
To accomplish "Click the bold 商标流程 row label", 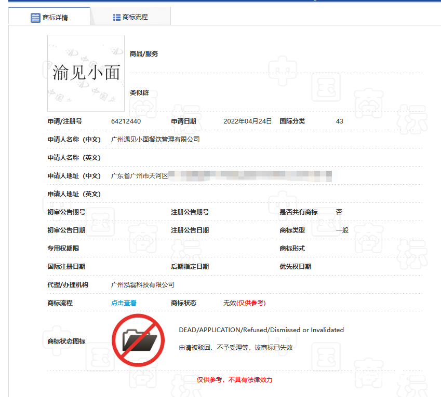I will (60, 303).
